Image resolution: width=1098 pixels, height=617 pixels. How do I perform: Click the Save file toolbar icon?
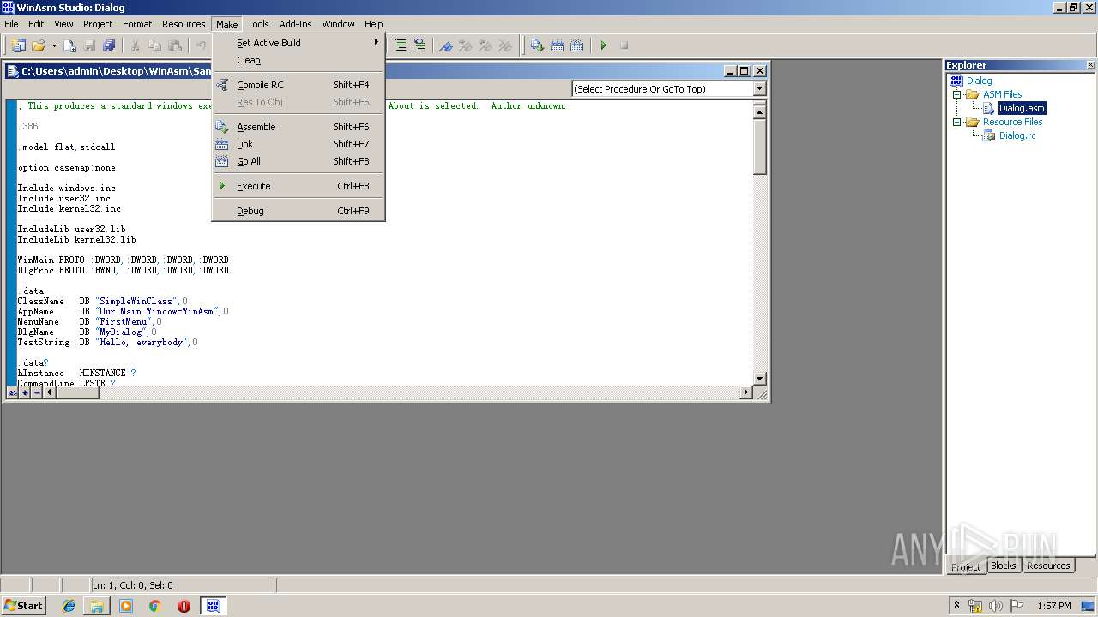click(89, 45)
